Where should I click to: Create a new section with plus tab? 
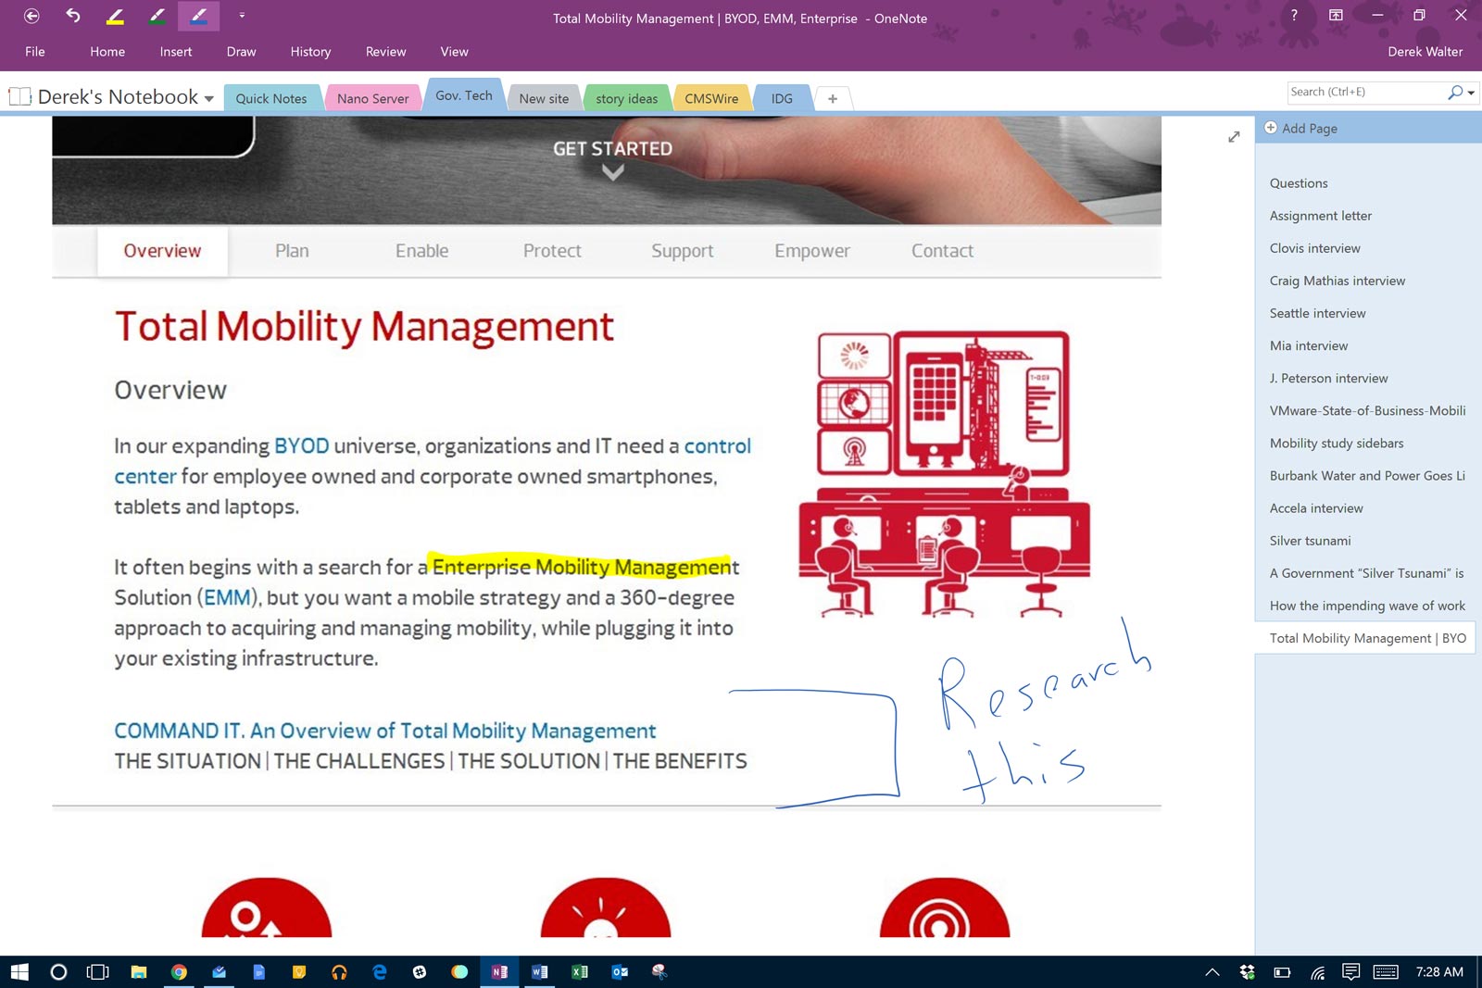pyautogui.click(x=833, y=98)
